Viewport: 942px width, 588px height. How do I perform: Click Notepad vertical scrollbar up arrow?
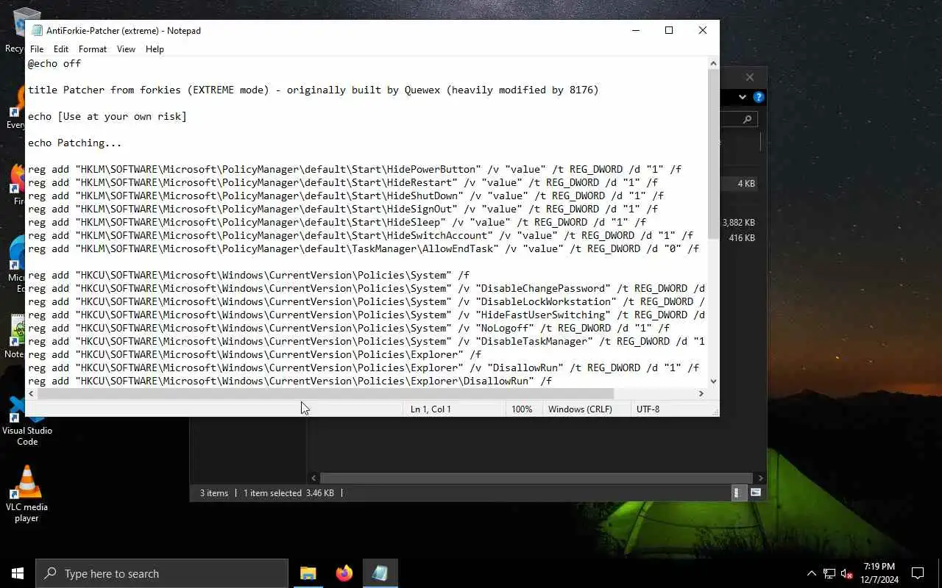(713, 63)
